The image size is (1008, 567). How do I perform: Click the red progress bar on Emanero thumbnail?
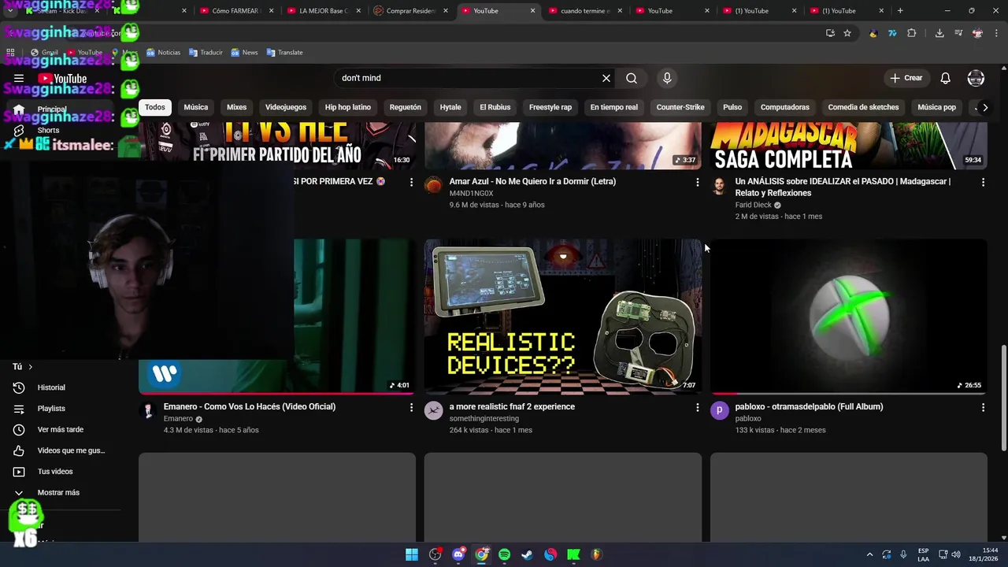pos(276,393)
